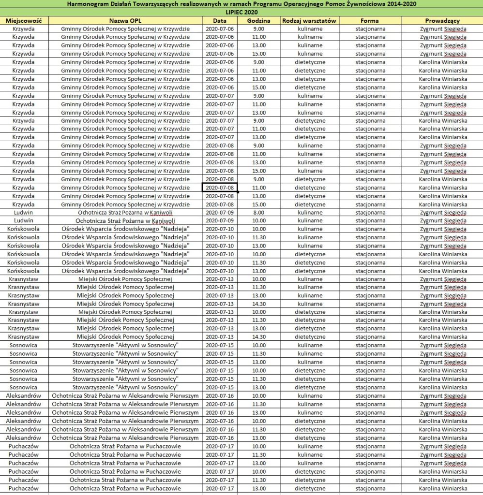Viewport: 483px width, 495px height.
Task: Select the "Prowadzący" column header
Action: 442,20
